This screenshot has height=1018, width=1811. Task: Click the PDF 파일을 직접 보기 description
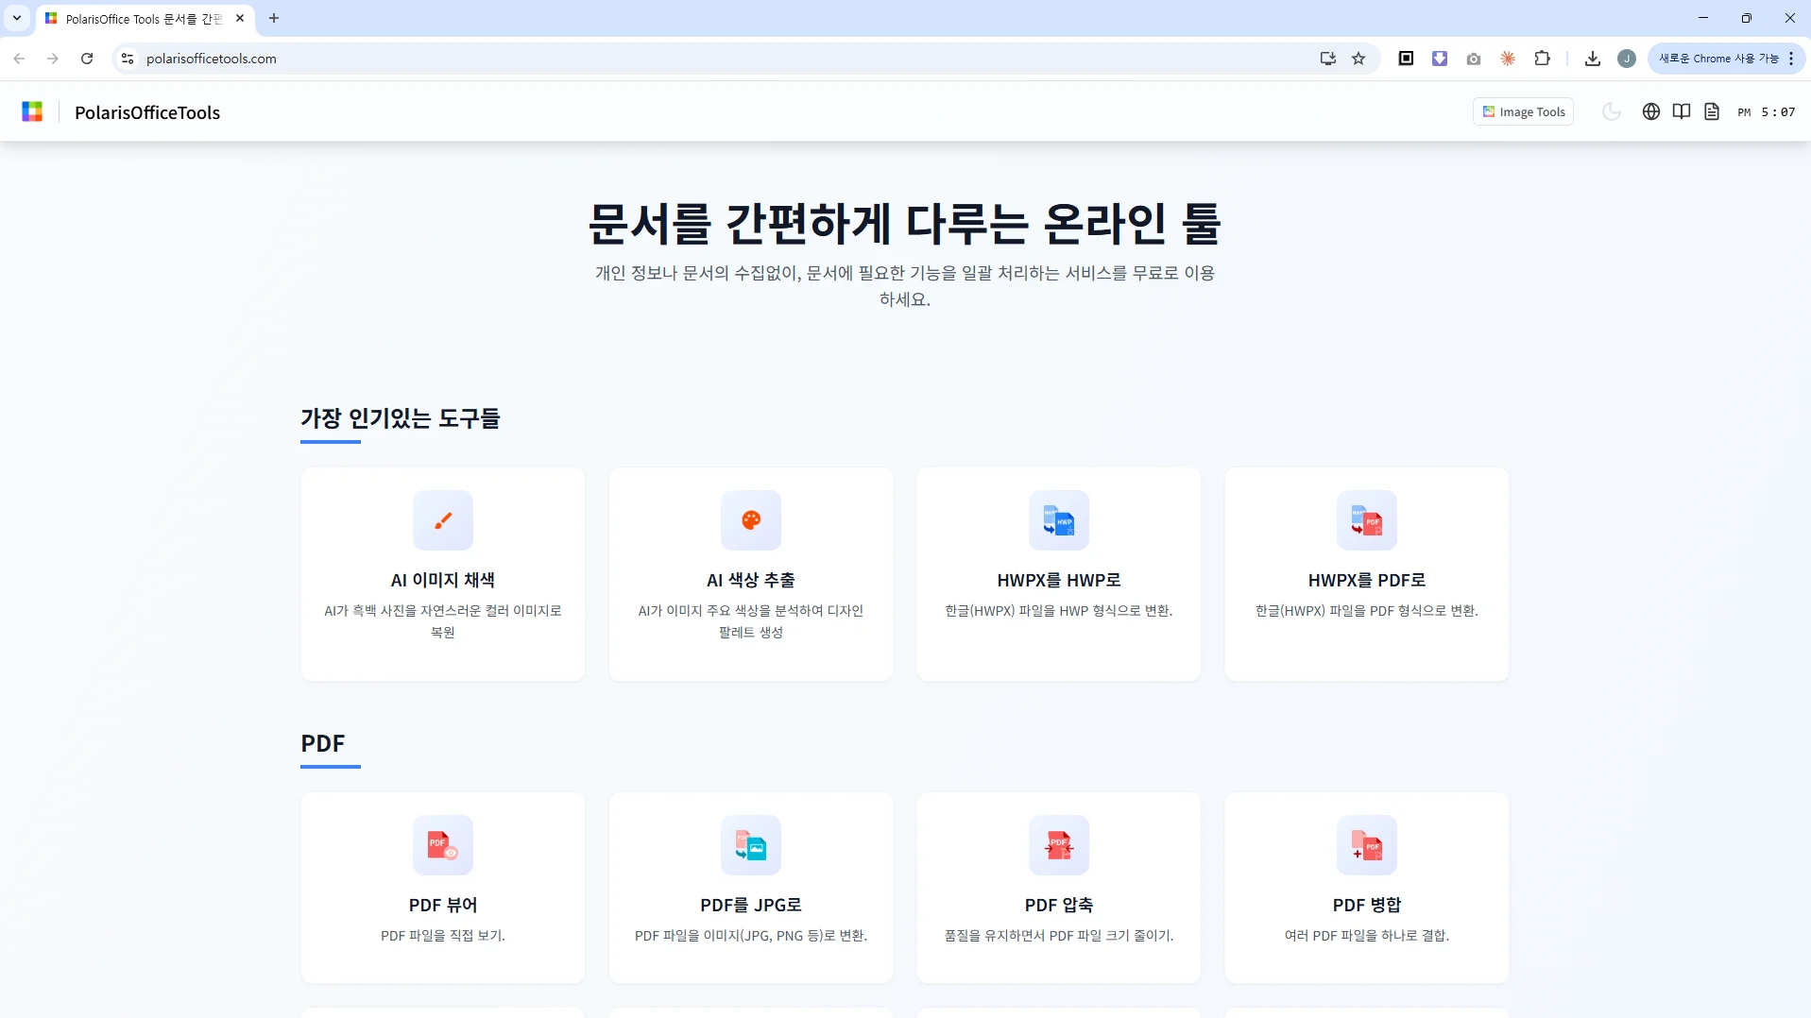coord(443,936)
